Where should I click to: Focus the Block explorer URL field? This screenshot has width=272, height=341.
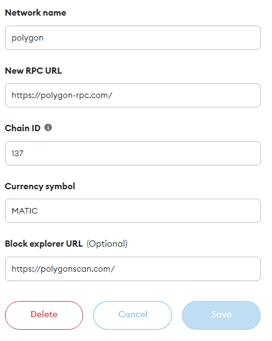(133, 269)
